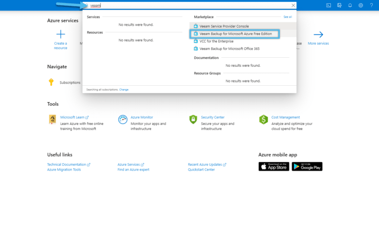Click See all Marketplace results
The image size is (379, 250).
[x=288, y=17]
